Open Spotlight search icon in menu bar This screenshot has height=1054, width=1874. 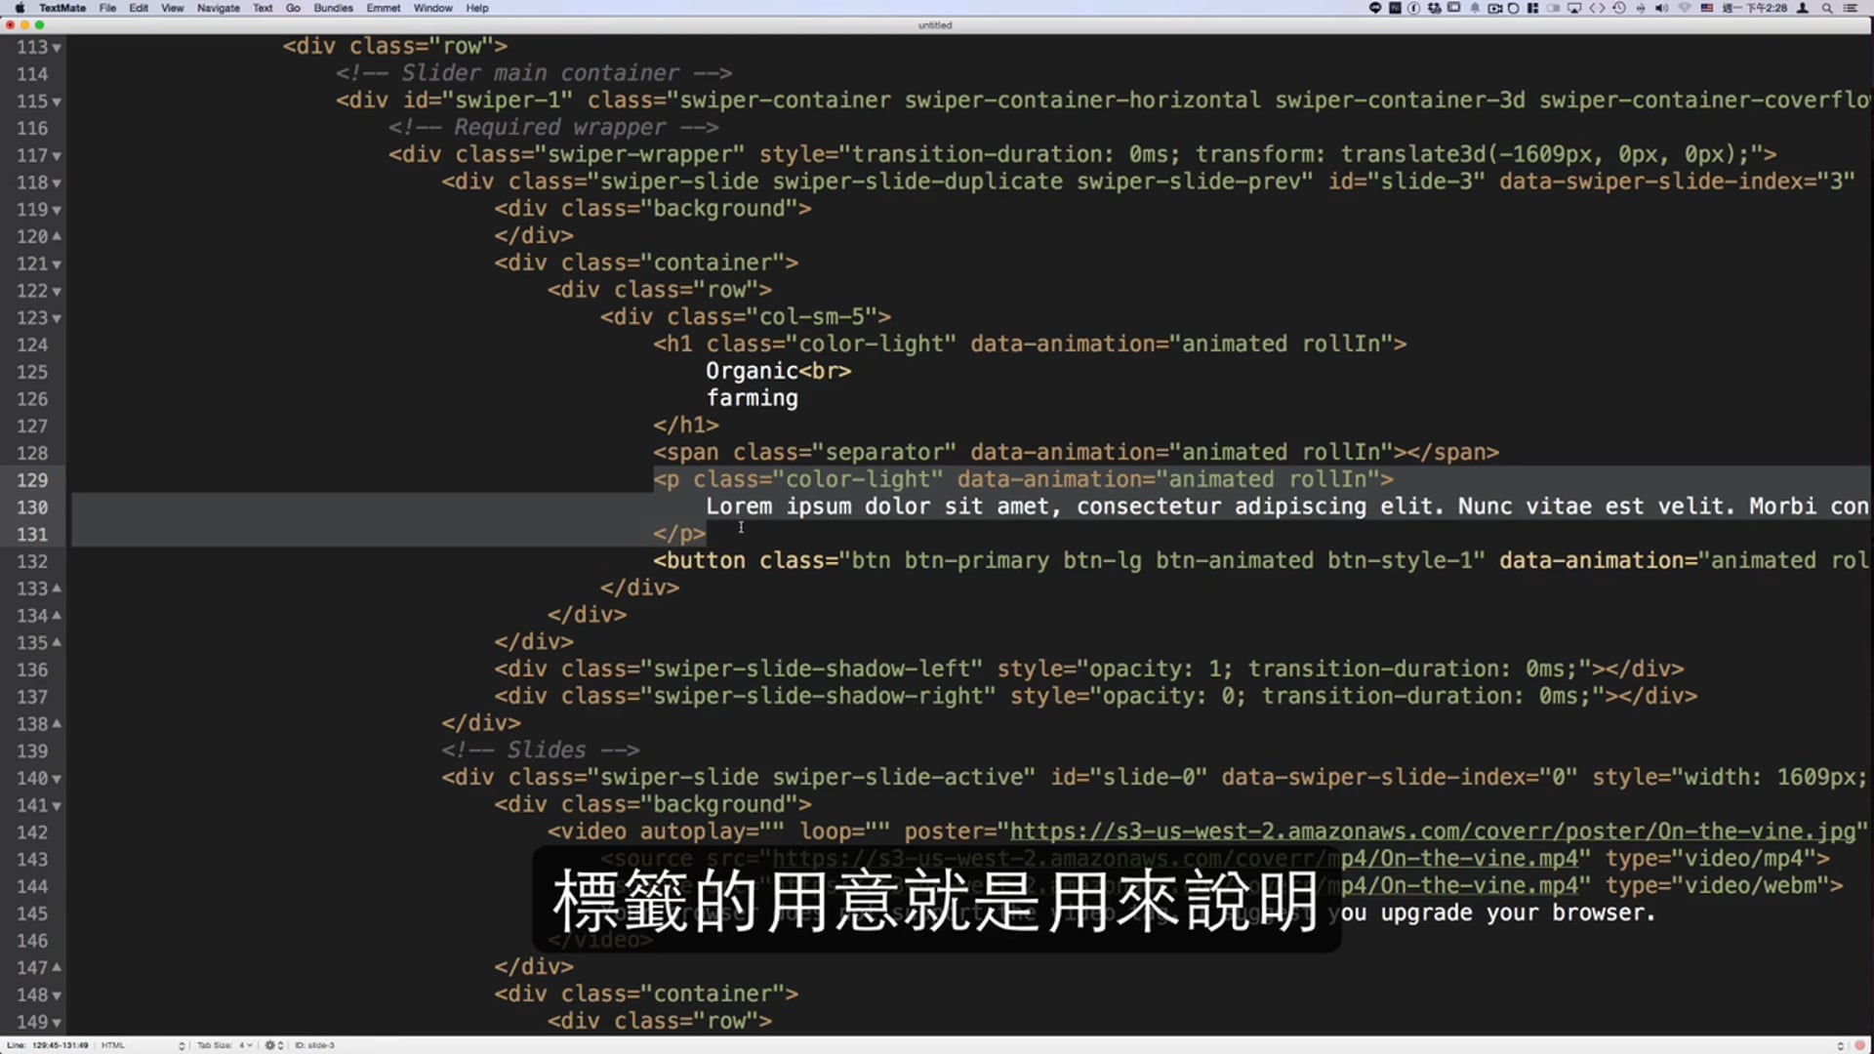click(x=1826, y=8)
